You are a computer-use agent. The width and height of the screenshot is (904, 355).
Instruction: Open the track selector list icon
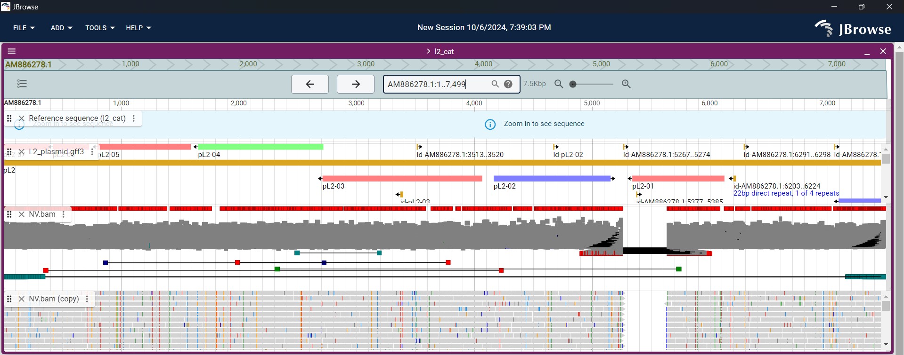click(x=22, y=84)
